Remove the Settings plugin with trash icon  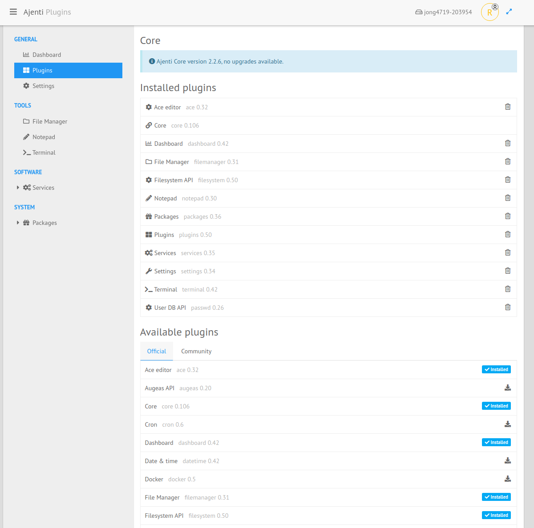508,271
